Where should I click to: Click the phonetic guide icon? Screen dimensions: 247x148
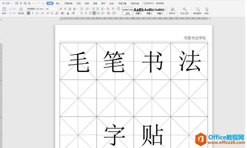click(x=74, y=9)
